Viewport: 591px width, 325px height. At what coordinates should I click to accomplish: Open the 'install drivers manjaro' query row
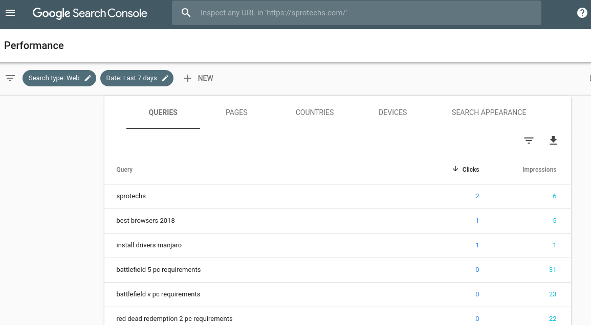149,245
